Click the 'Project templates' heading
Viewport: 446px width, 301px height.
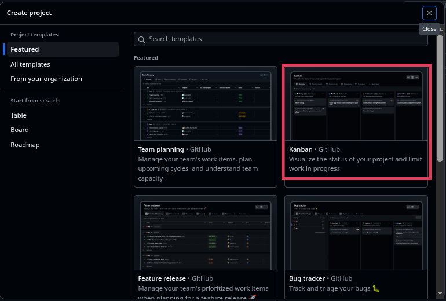[34, 35]
